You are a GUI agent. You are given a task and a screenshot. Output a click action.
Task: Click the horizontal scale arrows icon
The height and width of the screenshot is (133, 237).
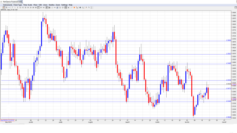[x=54, y=7]
